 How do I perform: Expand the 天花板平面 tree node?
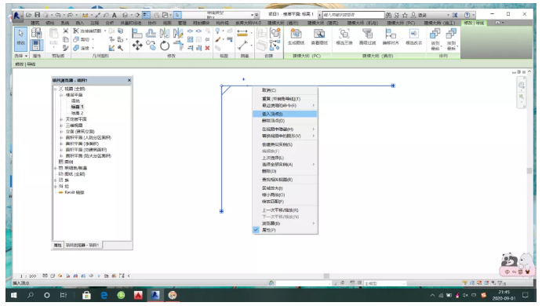(61, 119)
